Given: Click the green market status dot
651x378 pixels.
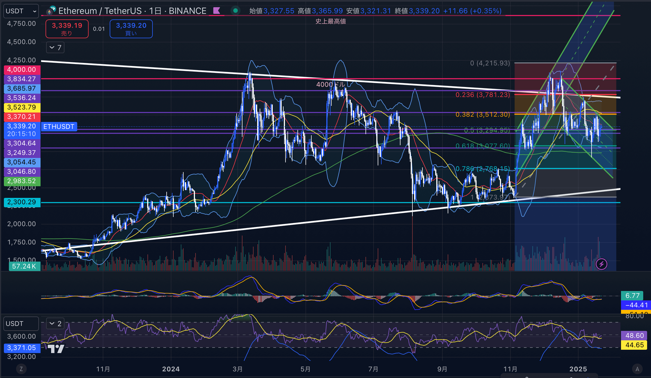Looking at the screenshot, I should click(236, 11).
